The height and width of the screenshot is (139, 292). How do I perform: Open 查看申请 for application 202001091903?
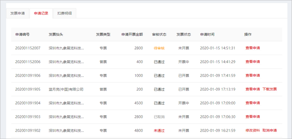click(x=253, y=117)
